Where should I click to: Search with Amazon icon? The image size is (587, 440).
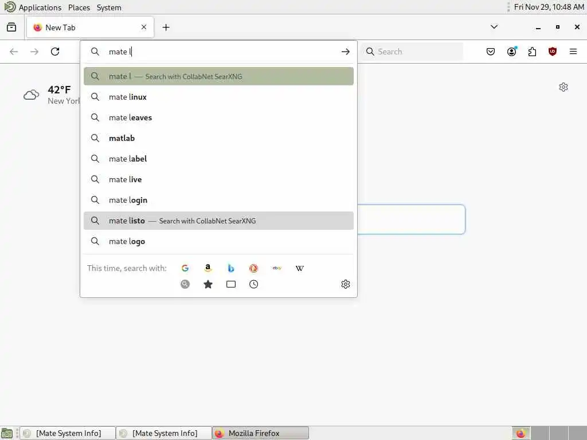(208, 268)
